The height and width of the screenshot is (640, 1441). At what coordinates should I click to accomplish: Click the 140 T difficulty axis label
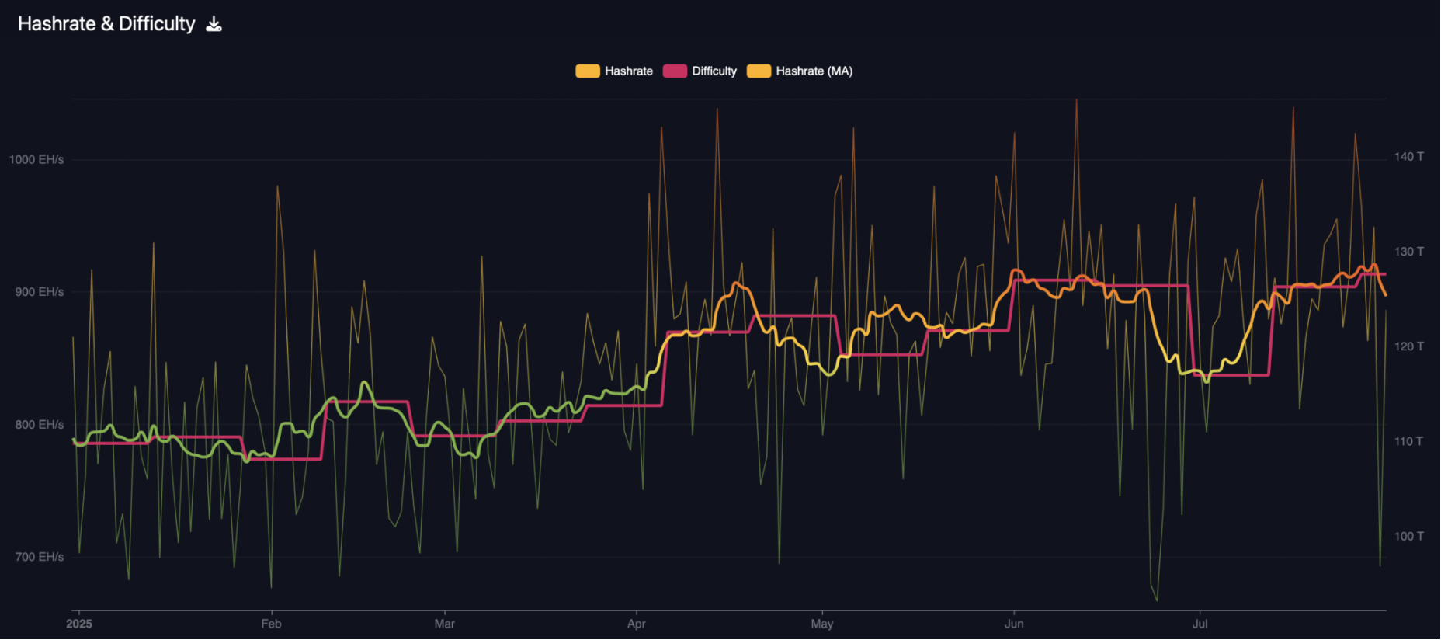click(x=1408, y=157)
